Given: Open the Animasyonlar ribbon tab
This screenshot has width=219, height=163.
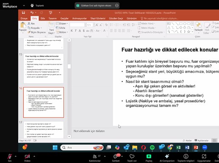Looking at the screenshot, I should click(80, 18).
